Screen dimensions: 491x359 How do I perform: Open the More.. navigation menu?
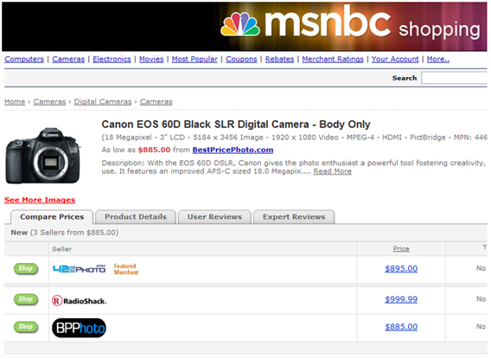click(437, 59)
